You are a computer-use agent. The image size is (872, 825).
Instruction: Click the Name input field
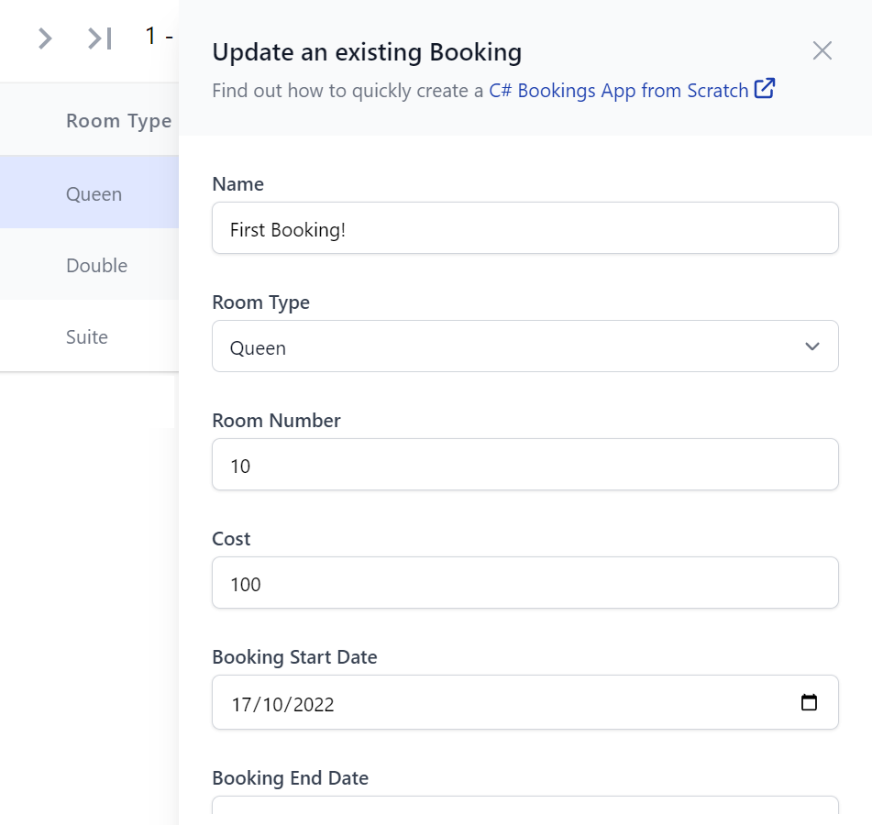(525, 228)
